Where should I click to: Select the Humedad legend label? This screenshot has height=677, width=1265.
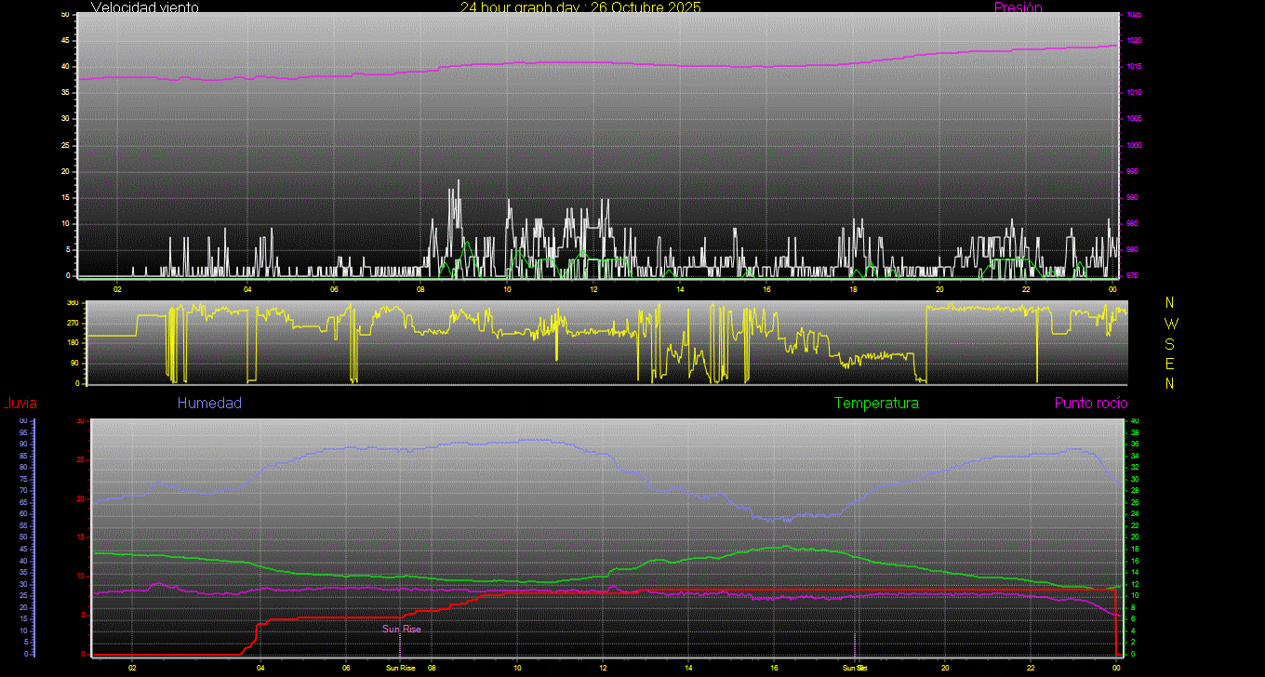point(209,404)
